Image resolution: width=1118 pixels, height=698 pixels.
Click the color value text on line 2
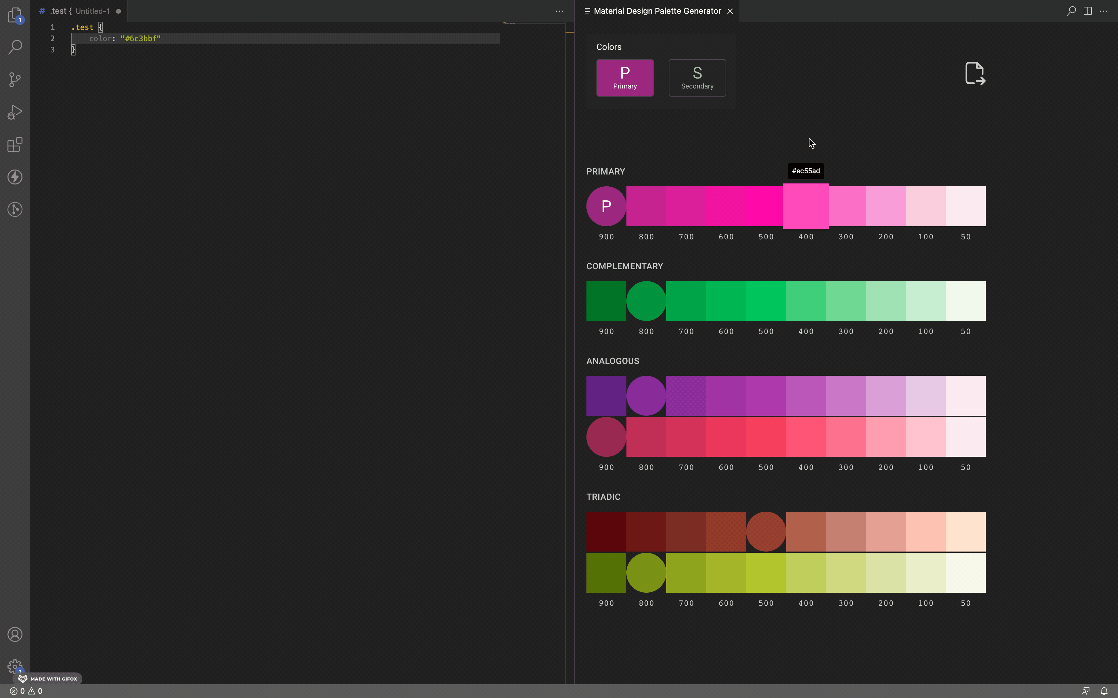(140, 38)
